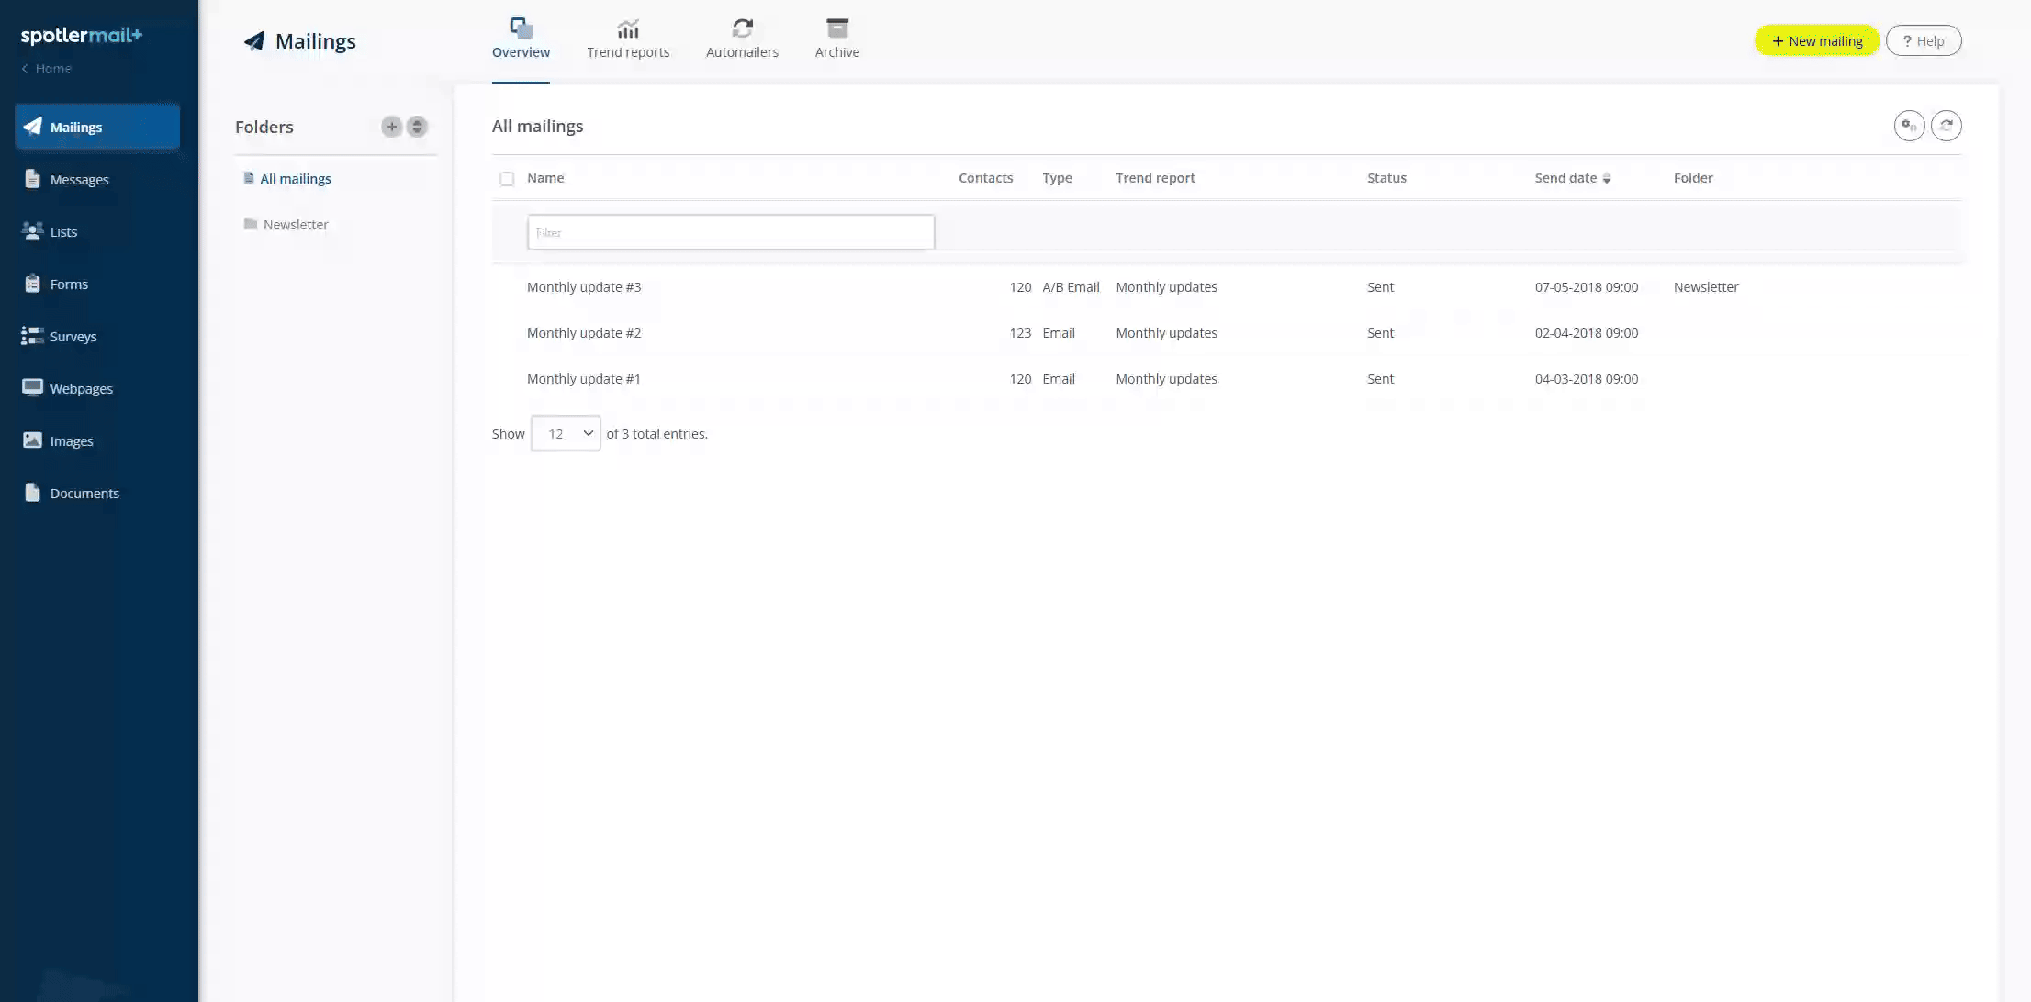2031x1002 pixels.
Task: Open Documents section in sidebar
Action: 84,494
